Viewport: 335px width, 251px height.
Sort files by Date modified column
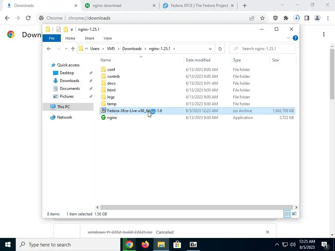(207, 60)
